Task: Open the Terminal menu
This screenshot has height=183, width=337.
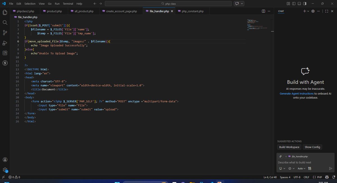Action: click(68, 4)
